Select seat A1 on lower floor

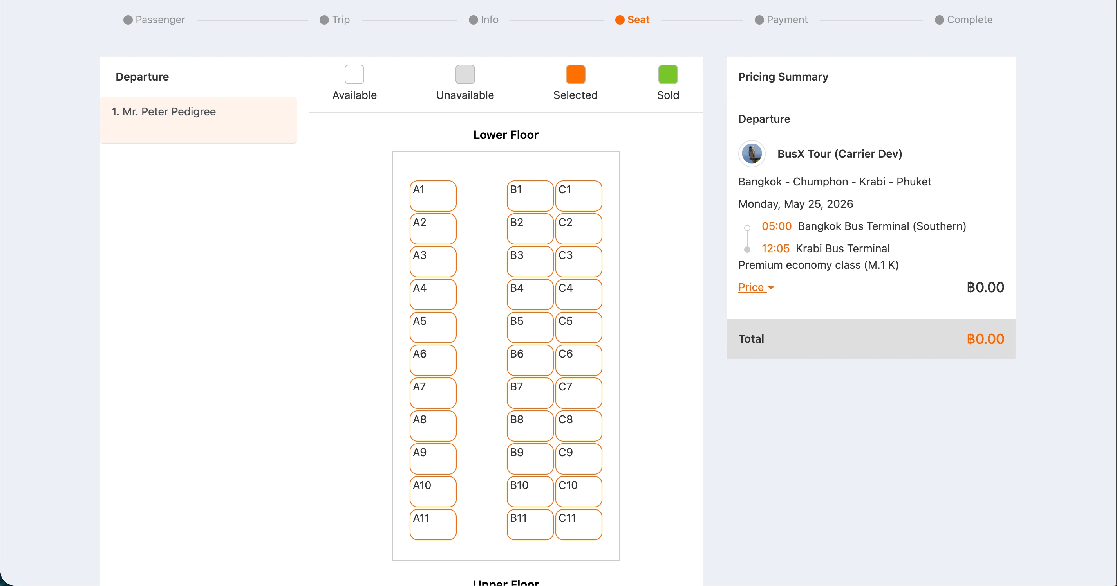coord(433,196)
